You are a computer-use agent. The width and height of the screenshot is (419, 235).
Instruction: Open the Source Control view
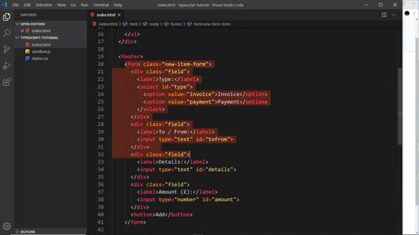point(7,49)
